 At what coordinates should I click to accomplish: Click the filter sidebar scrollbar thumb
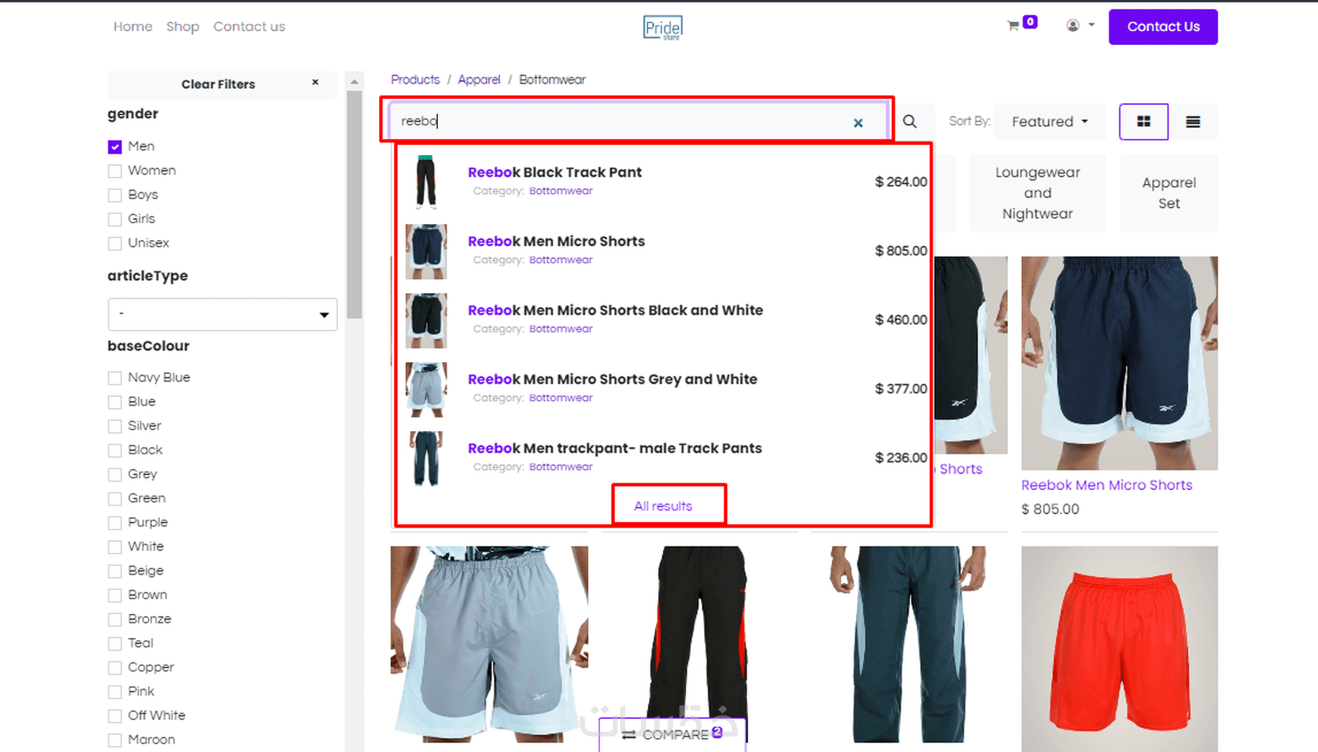[x=354, y=205]
